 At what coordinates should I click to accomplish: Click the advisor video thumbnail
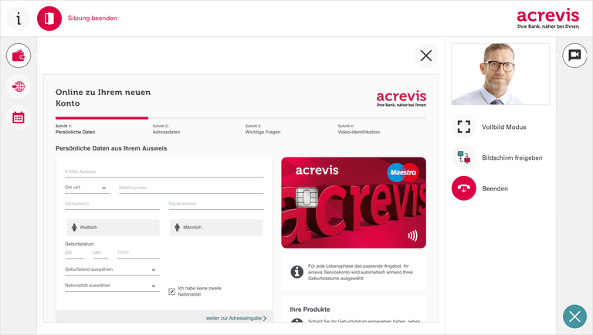(x=500, y=74)
